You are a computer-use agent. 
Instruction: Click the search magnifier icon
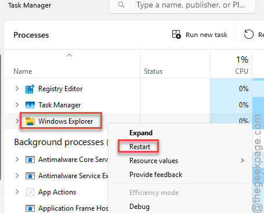[121, 5]
